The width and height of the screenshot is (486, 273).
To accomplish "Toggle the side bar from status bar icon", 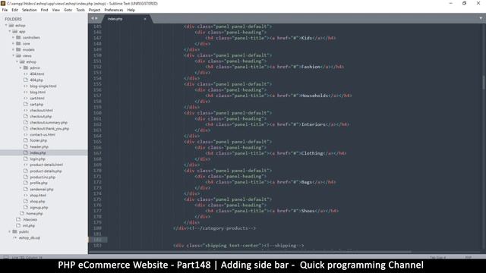I will point(5,257).
